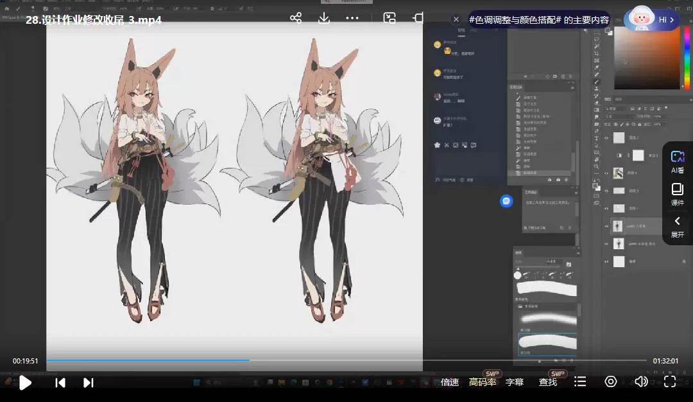Open the playlist list icon
This screenshot has width=693, height=402.
pyautogui.click(x=580, y=381)
